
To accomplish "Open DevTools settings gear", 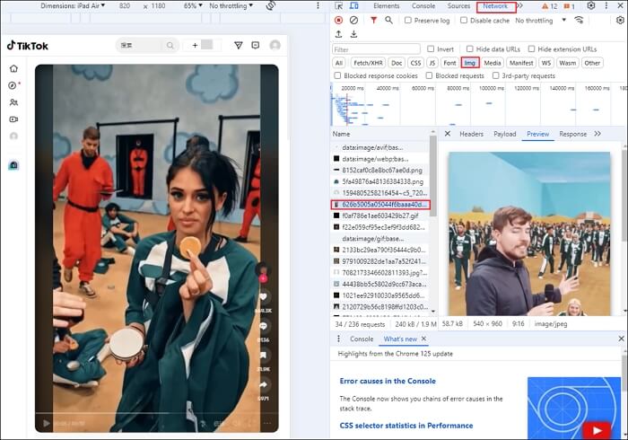I will [591, 5].
